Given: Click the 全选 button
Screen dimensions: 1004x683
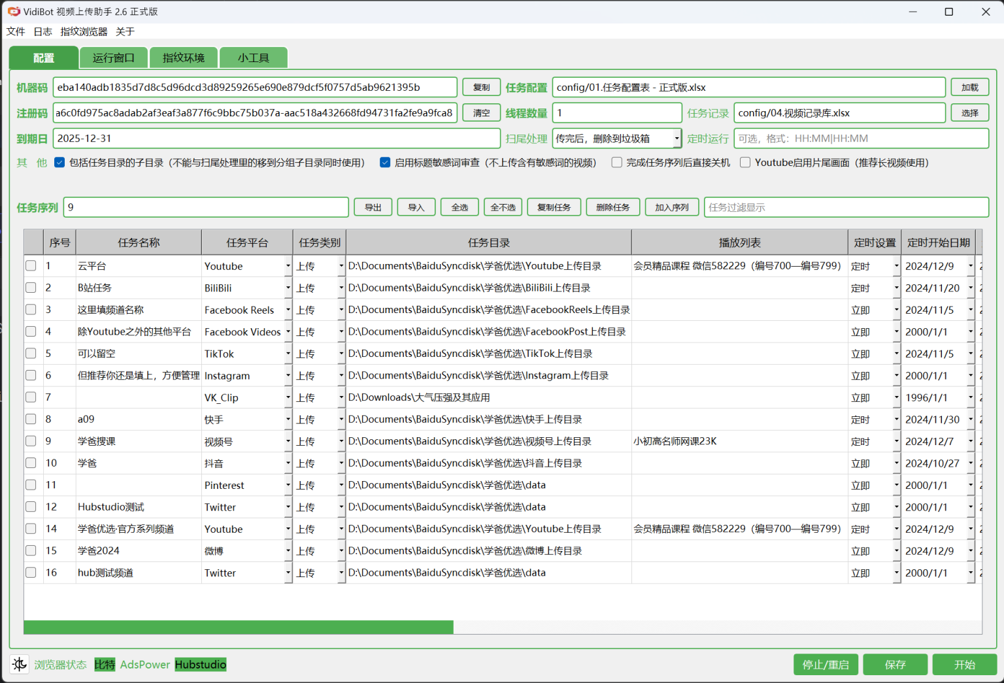Looking at the screenshot, I should [x=460, y=207].
